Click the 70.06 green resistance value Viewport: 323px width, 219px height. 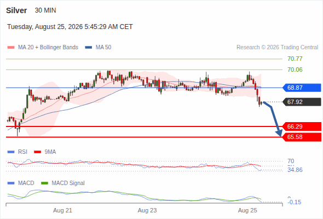point(295,70)
